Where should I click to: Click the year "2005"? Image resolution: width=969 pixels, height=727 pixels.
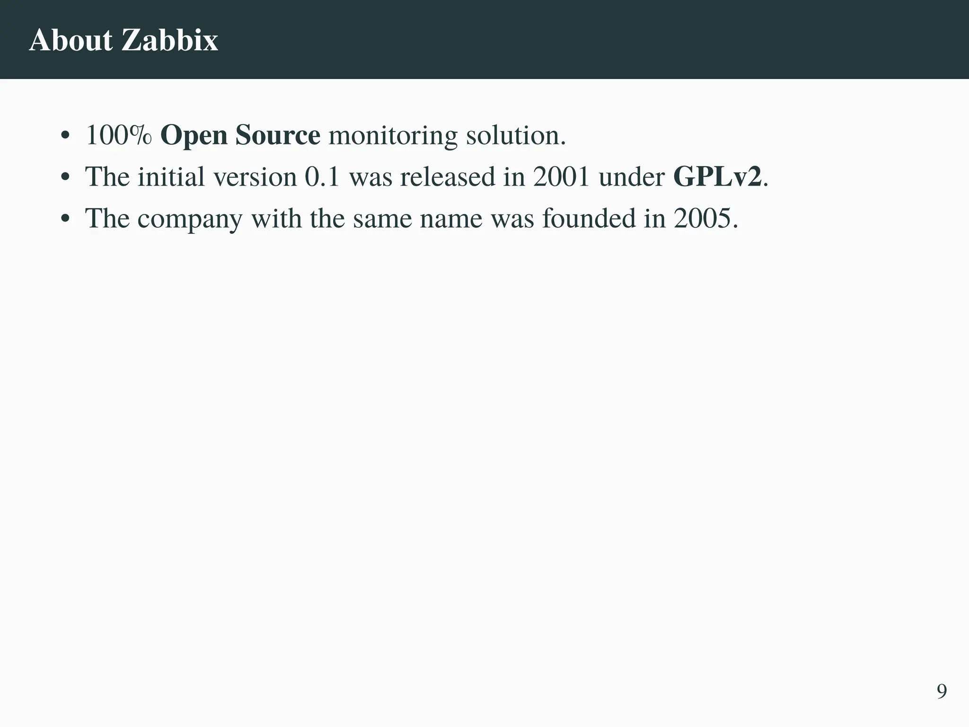click(x=705, y=219)
